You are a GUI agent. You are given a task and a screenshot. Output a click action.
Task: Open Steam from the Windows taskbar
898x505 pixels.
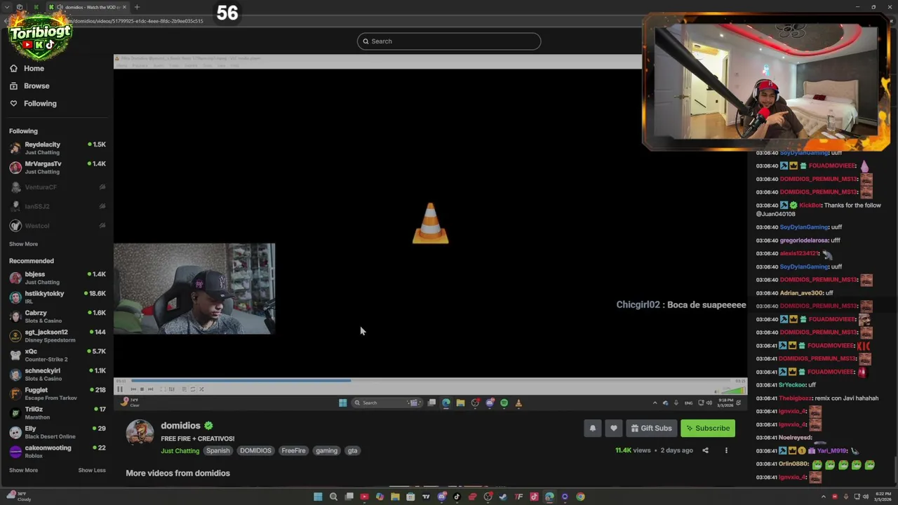(503, 497)
